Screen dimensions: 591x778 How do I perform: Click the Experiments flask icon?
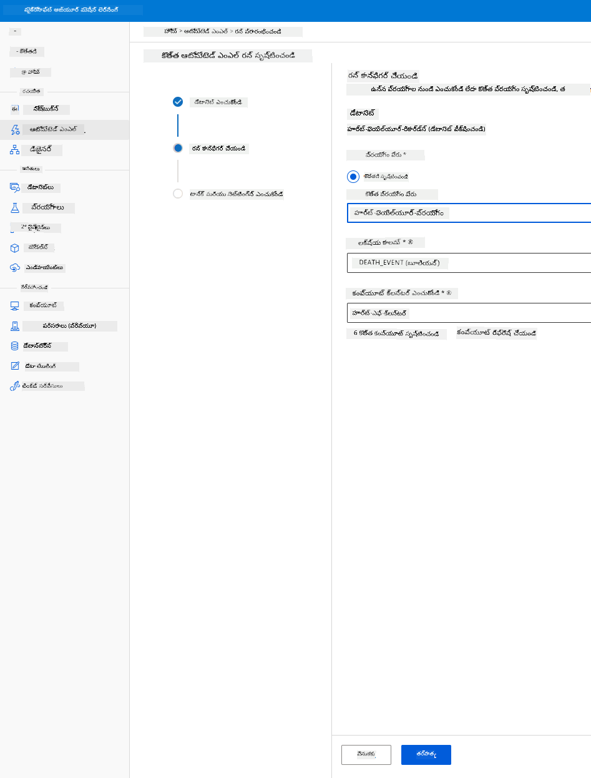click(15, 207)
